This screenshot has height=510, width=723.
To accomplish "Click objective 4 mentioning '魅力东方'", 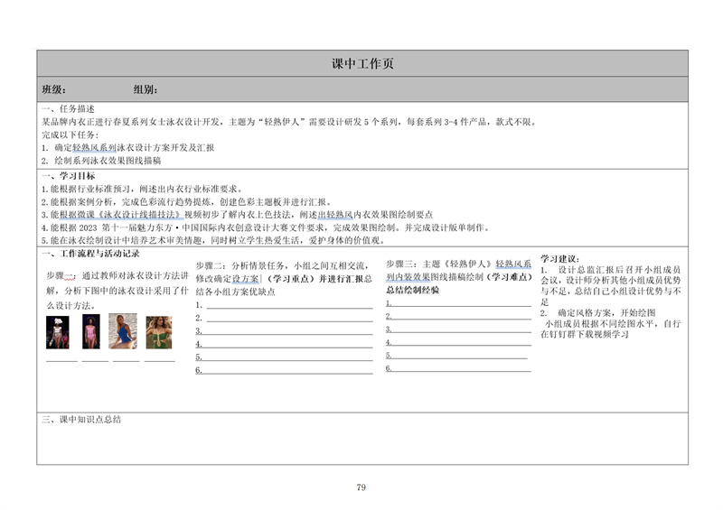I will pos(267,227).
